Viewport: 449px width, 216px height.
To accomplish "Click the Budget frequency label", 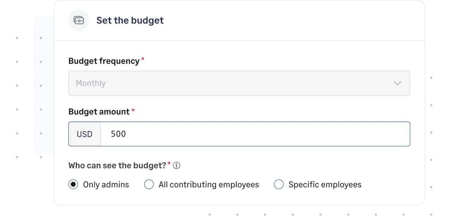I will (103, 60).
